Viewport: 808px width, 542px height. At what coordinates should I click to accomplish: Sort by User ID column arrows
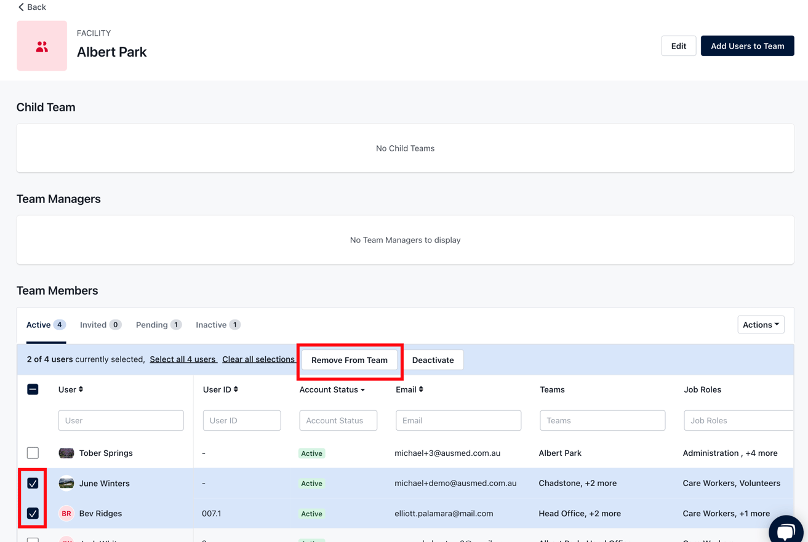pos(236,389)
